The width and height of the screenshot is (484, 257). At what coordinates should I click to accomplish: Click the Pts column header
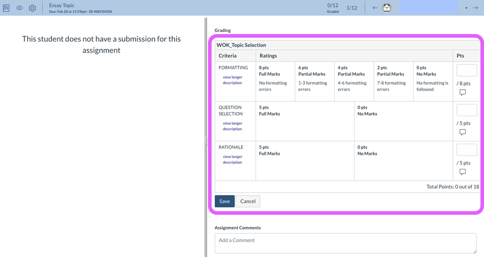point(460,56)
